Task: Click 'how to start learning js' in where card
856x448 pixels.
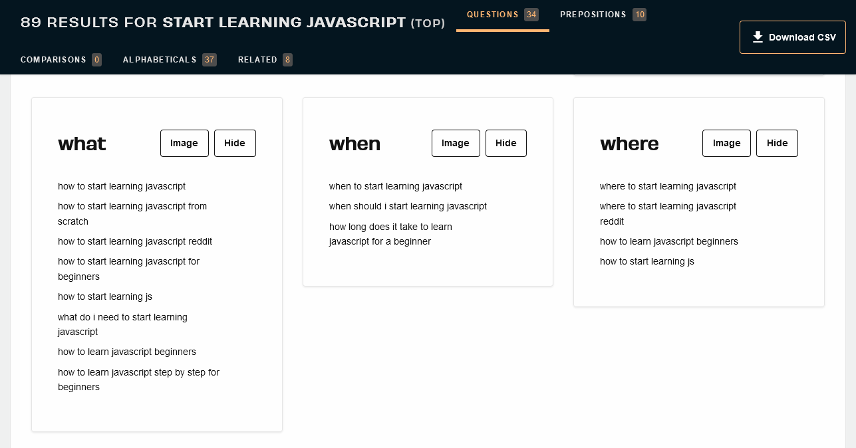Action: click(647, 261)
